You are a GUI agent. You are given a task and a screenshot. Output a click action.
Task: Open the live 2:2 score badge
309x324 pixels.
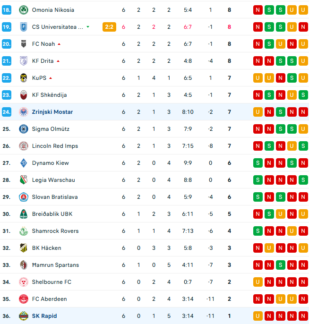pyautogui.click(x=109, y=27)
